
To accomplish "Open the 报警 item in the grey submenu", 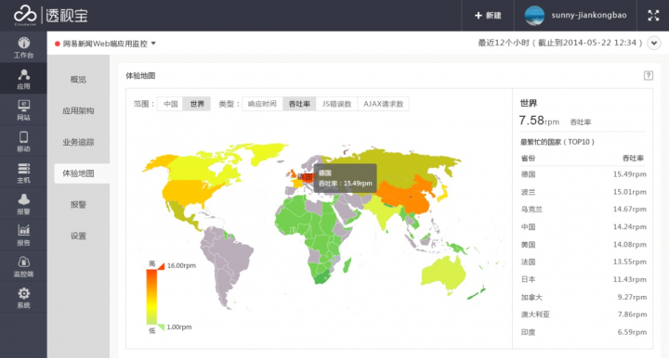I will [78, 204].
